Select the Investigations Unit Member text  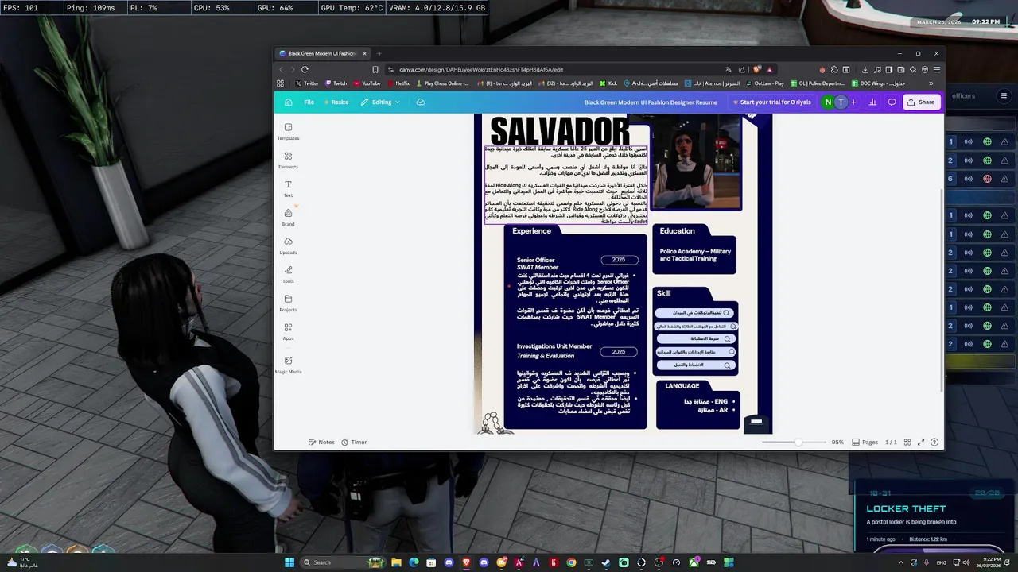(554, 346)
